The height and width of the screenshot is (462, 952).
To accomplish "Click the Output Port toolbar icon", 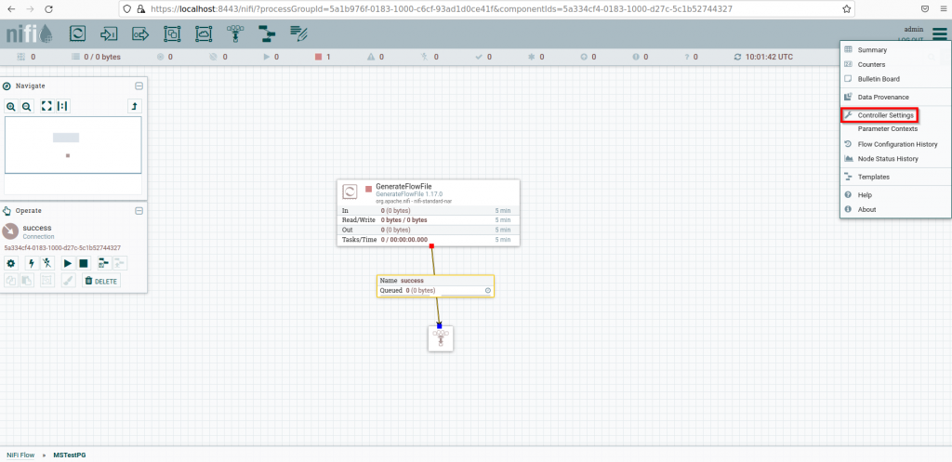I will [141, 33].
